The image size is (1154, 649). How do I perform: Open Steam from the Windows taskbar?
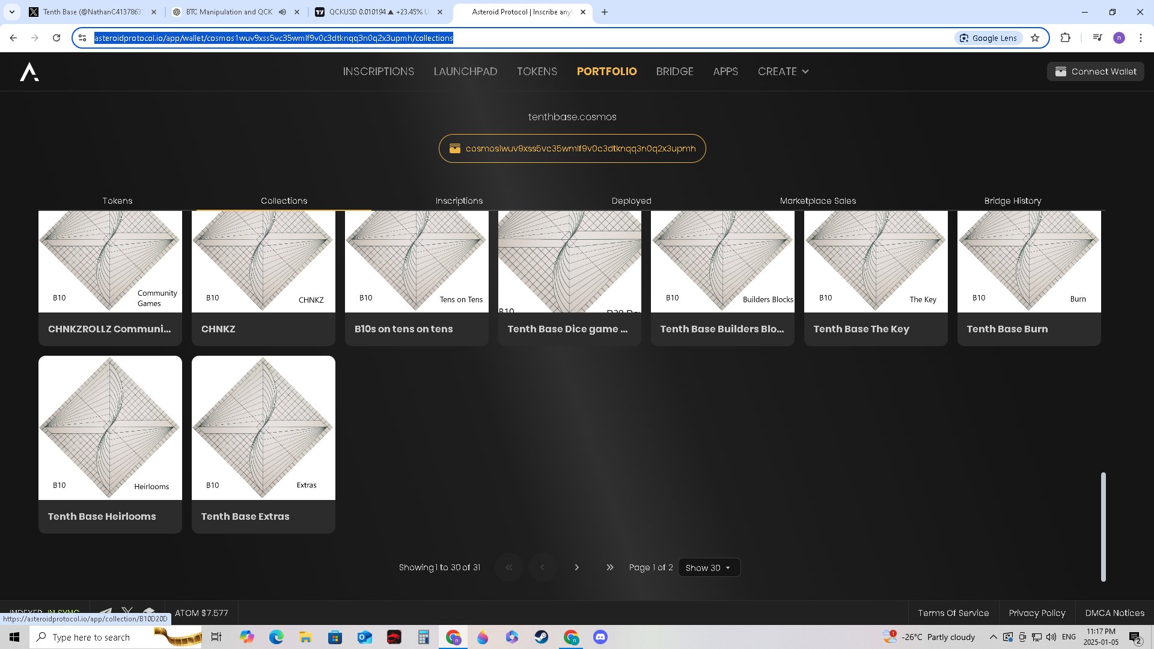tap(542, 637)
